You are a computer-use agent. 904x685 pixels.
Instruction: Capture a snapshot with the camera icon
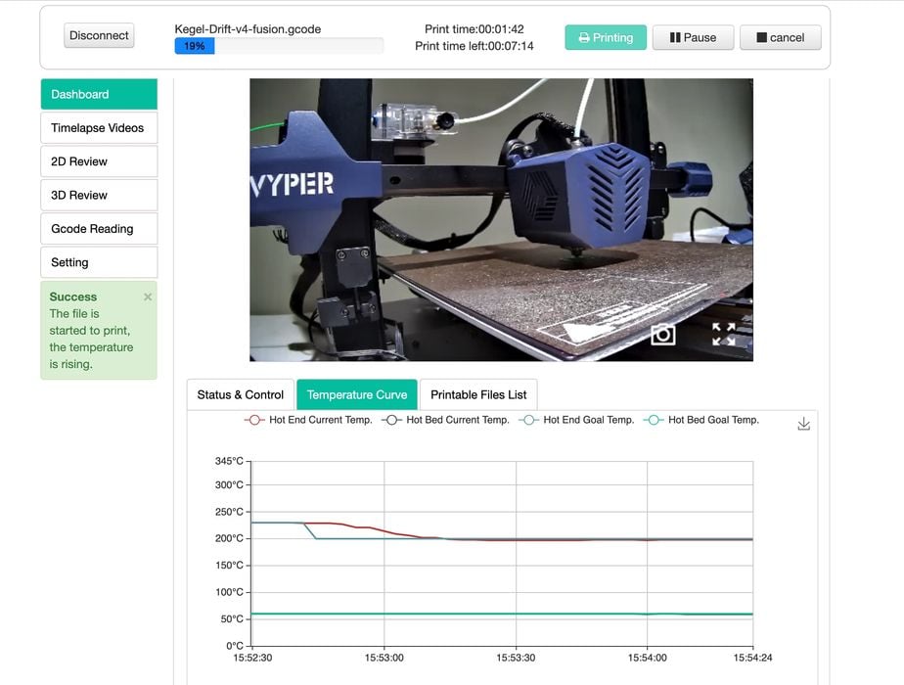coord(662,335)
